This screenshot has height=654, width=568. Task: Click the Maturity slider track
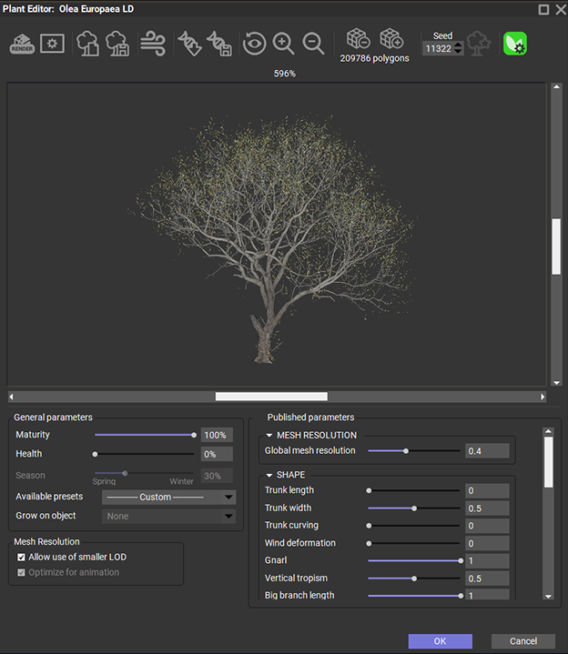coord(144,436)
